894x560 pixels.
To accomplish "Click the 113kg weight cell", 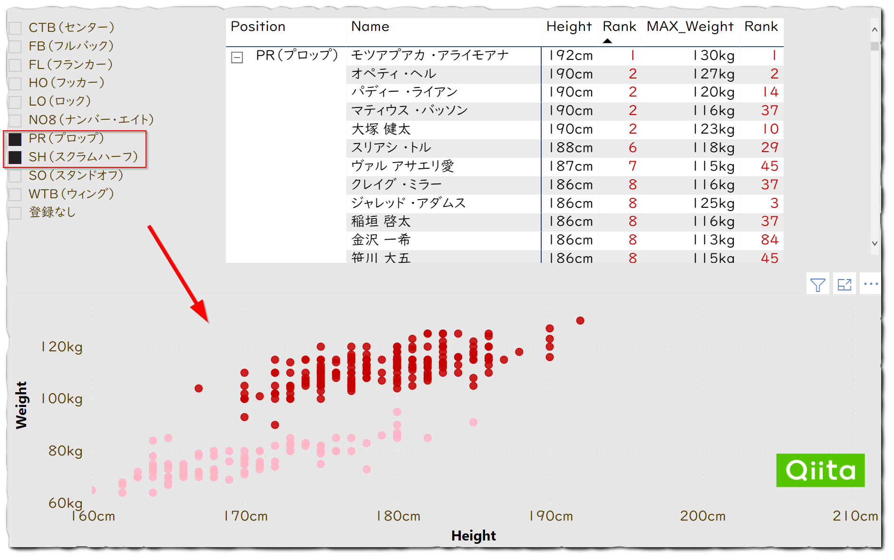I will [713, 240].
